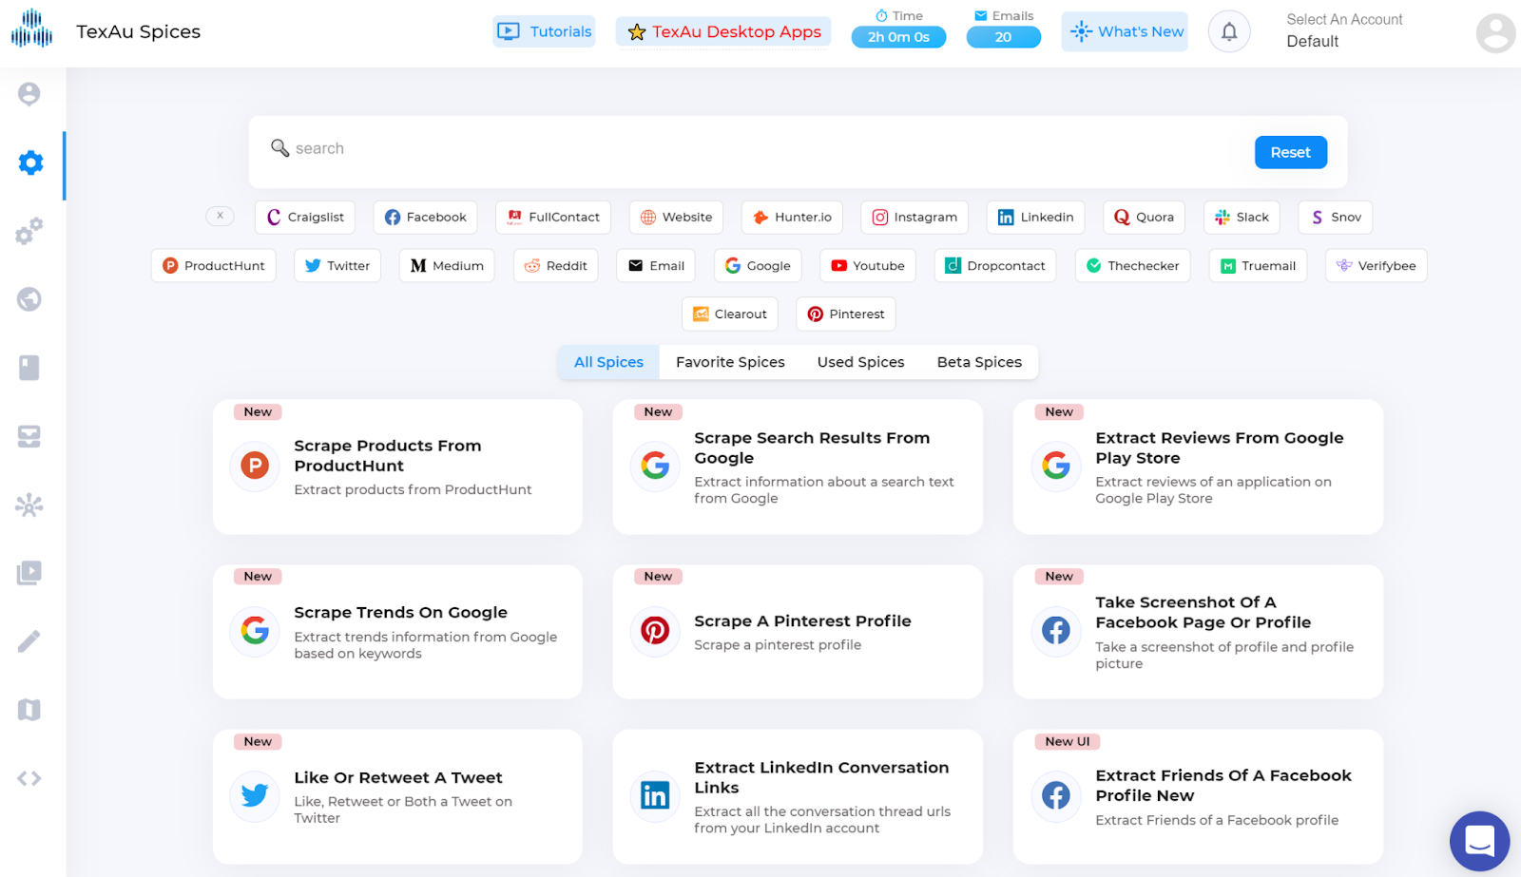Open the notifications bell
Screen dimensions: 1521x877
pyautogui.click(x=1229, y=31)
